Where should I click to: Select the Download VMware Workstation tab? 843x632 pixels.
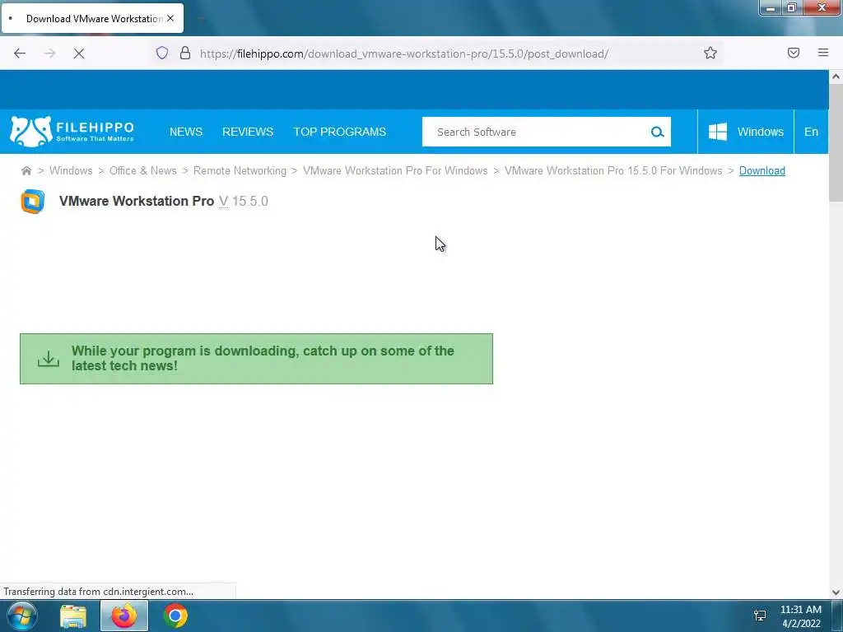[x=92, y=18]
